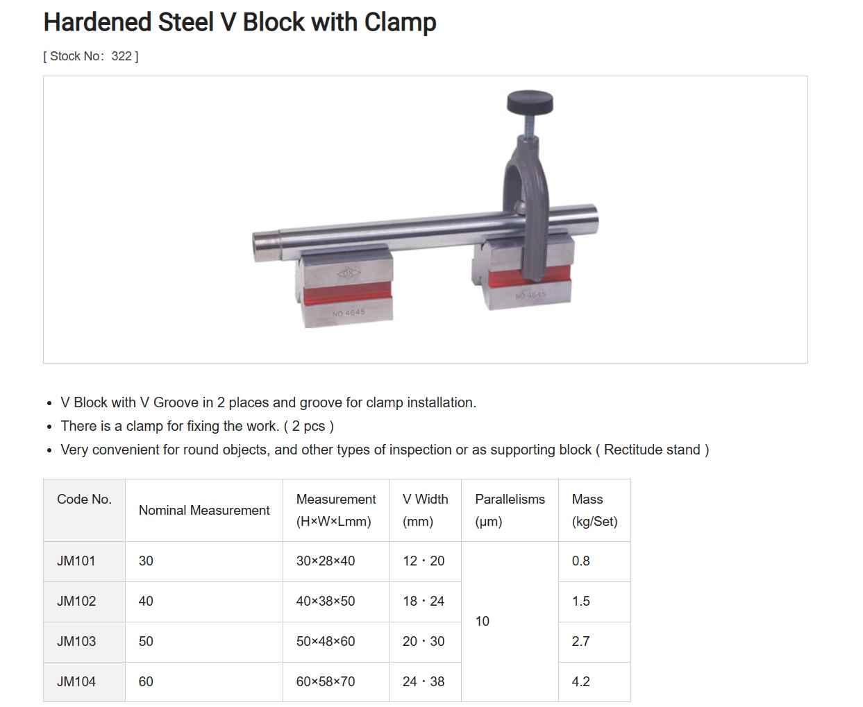Click the Hardened Steel V Block title
Screen dimensions: 863x707
(x=240, y=22)
